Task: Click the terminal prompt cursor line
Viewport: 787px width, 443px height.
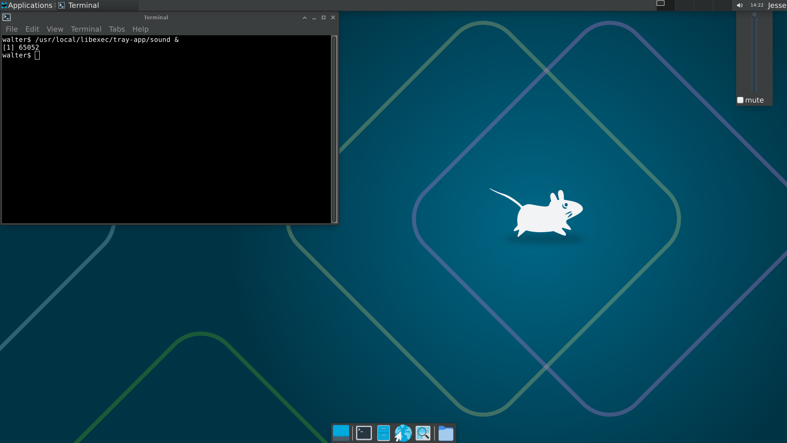Action: (x=21, y=55)
